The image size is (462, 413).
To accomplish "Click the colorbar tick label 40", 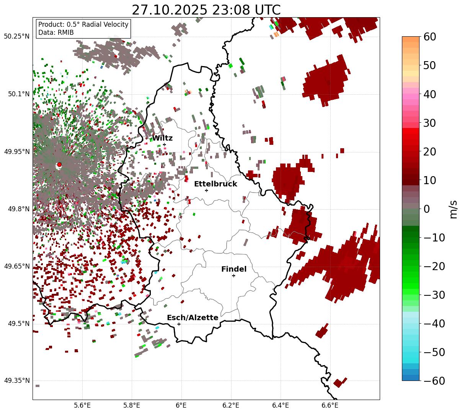I will pos(429,94).
